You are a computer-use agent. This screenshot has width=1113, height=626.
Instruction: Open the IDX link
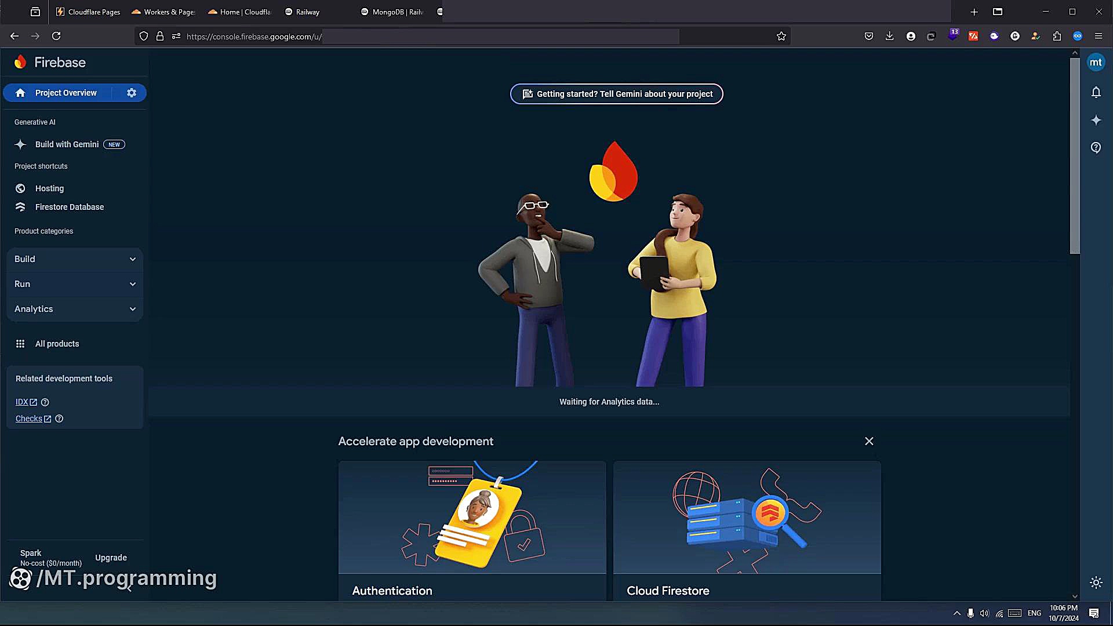pos(26,402)
